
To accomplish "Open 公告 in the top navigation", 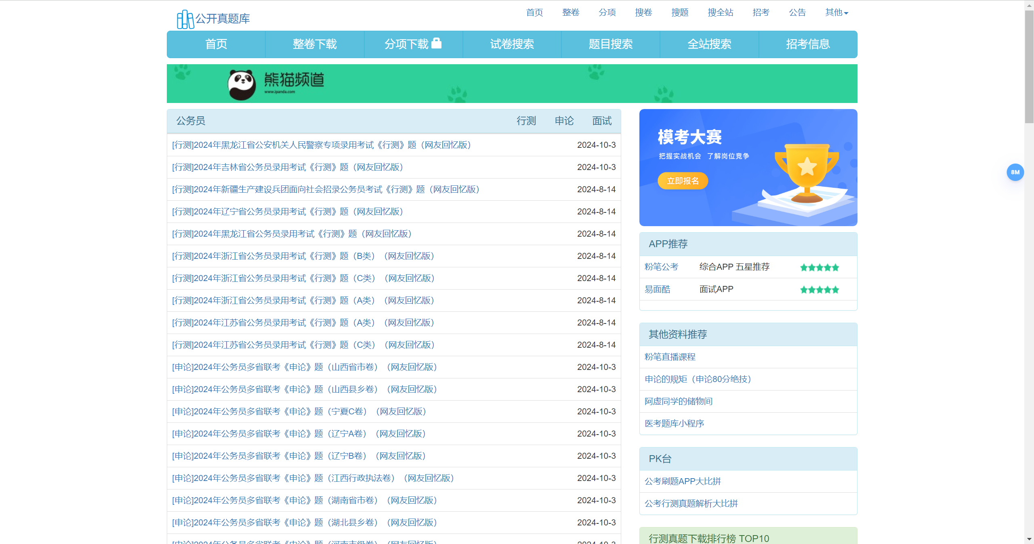I will point(797,13).
